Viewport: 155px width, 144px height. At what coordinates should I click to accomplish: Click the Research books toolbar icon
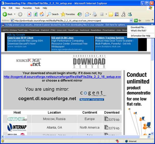click(117, 14)
